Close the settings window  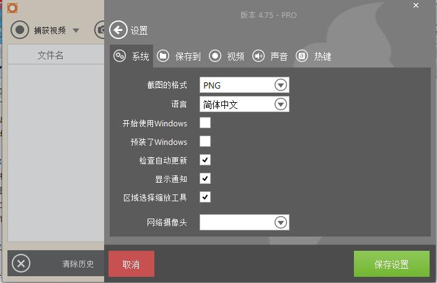(416, 6)
